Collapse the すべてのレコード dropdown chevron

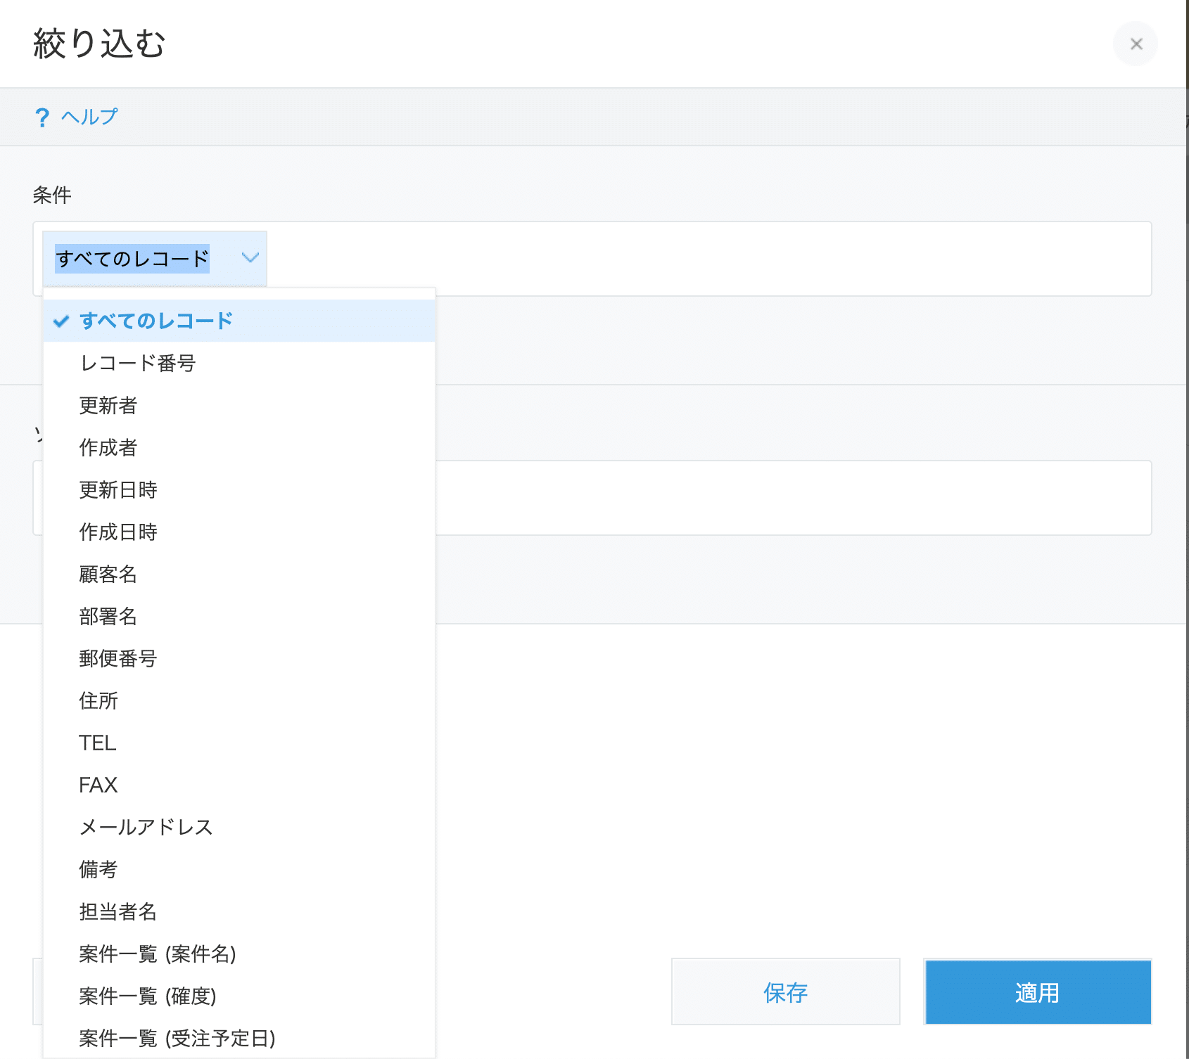point(250,258)
